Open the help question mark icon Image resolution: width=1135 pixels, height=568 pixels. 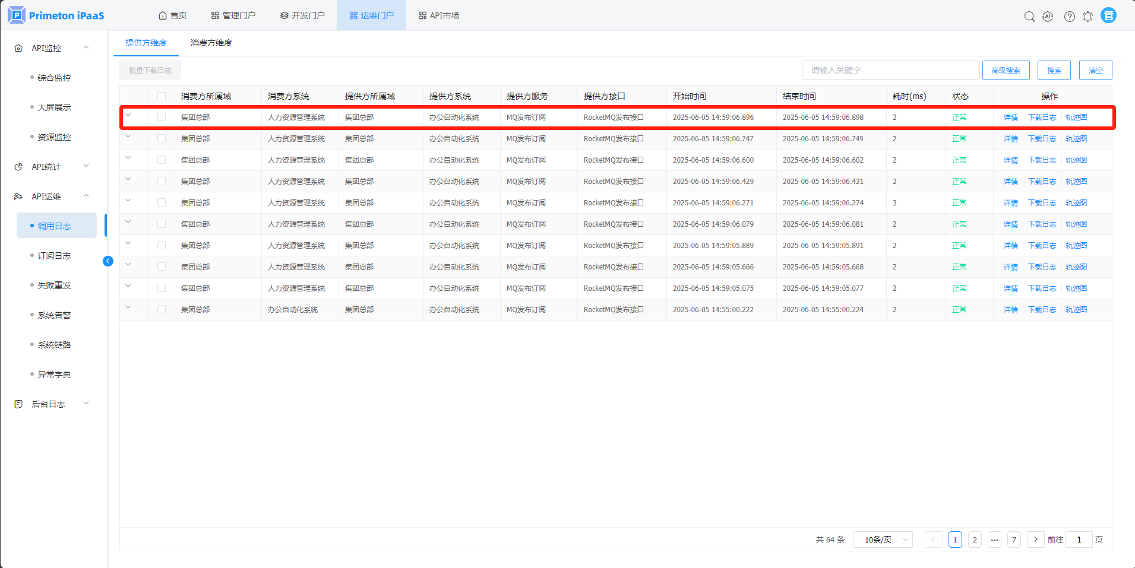pos(1069,17)
